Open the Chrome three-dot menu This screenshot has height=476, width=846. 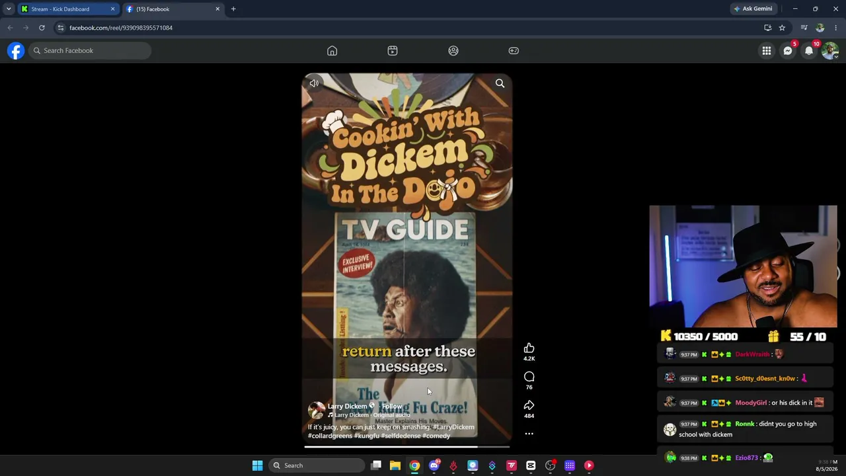[836, 28]
